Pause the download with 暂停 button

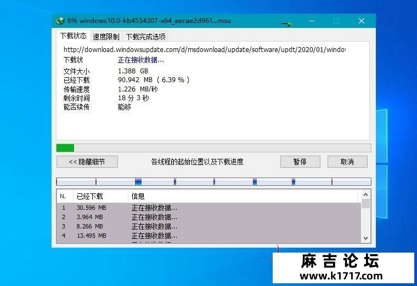pos(300,162)
